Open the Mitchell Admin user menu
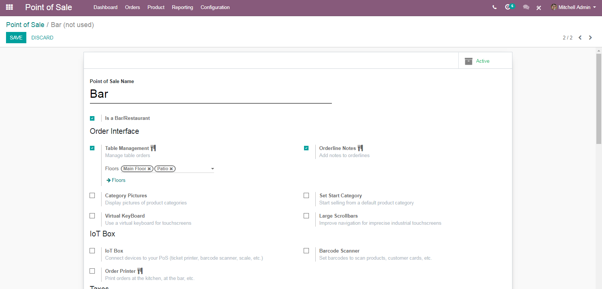 (574, 7)
